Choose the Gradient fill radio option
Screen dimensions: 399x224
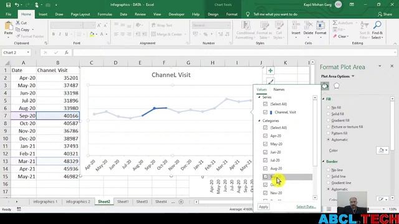click(329, 120)
